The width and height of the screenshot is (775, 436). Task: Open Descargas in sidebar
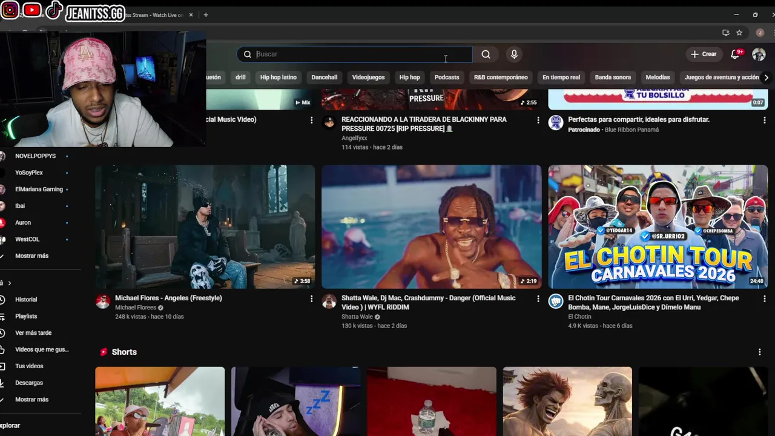pos(29,383)
